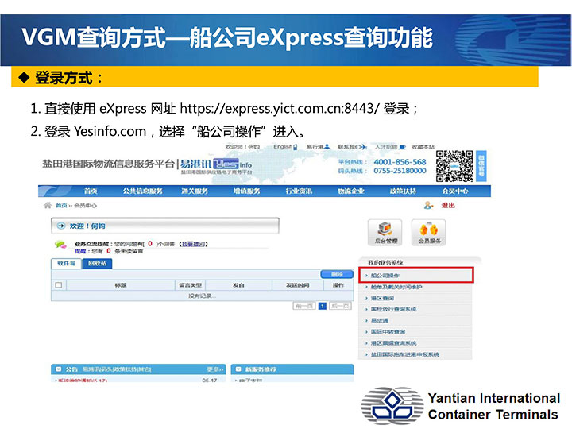Open 国检放行查询系统 link
This screenshot has width=572, height=429.
(x=393, y=309)
